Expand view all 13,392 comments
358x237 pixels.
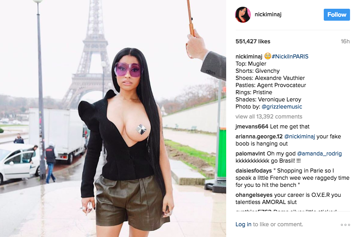[x=269, y=117]
